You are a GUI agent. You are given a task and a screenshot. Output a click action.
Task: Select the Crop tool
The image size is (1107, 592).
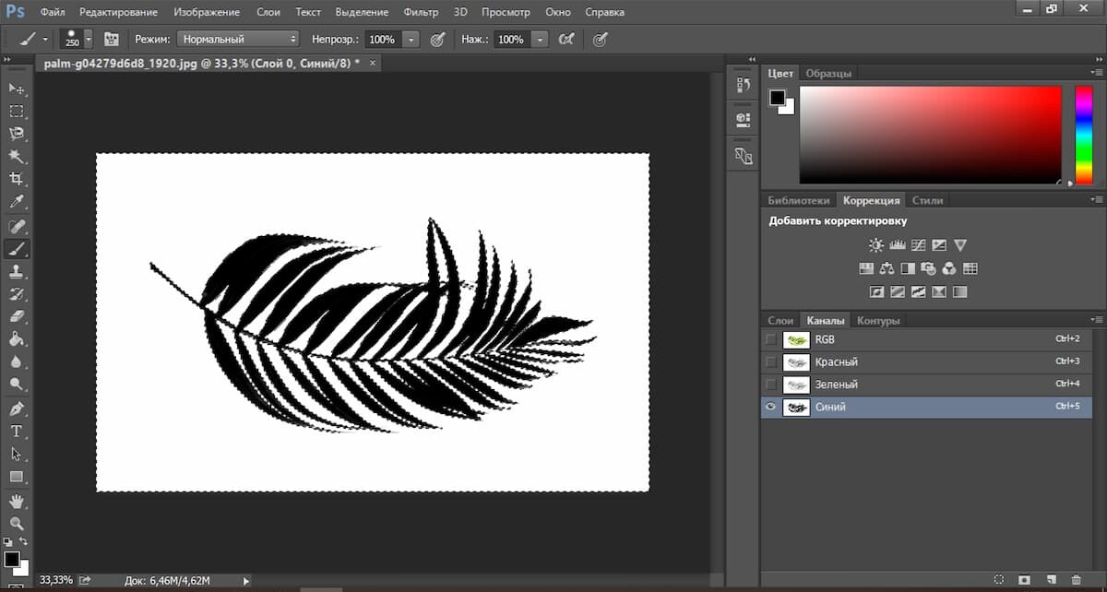[x=17, y=179]
